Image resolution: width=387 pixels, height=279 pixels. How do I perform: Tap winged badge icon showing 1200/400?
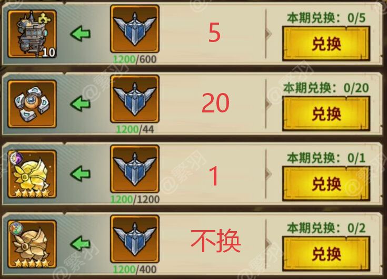tap(135, 239)
